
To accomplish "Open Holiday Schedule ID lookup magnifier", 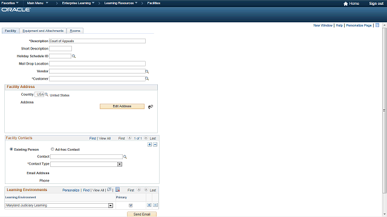I will point(74,56).
